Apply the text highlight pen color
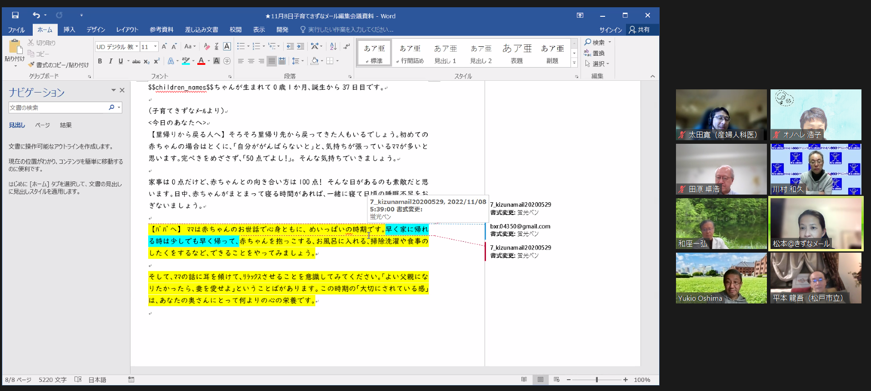This screenshot has width=871, height=391. 185,61
